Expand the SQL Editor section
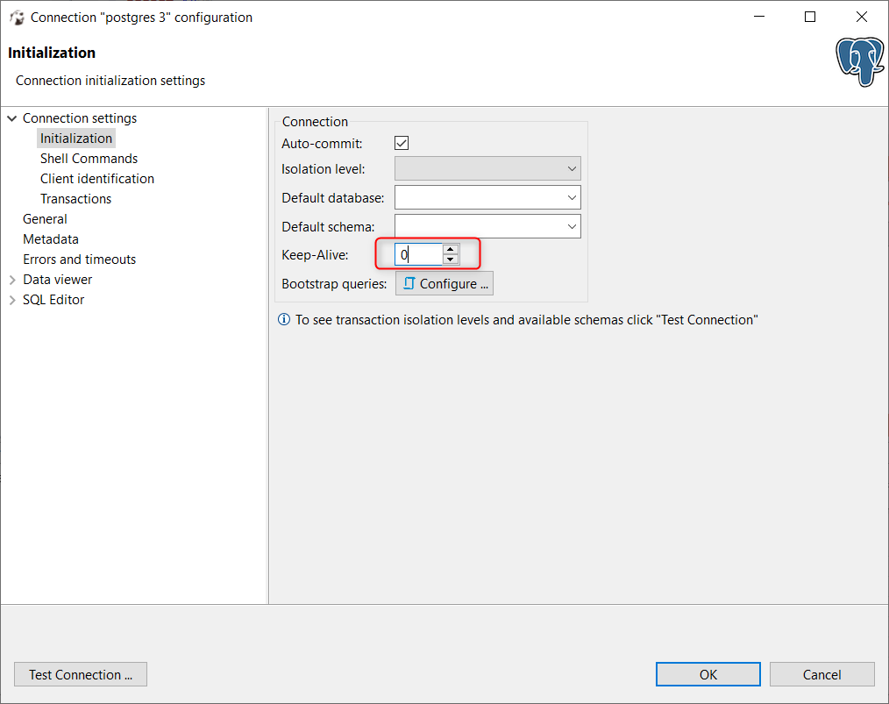The height and width of the screenshot is (704, 889). tap(11, 299)
